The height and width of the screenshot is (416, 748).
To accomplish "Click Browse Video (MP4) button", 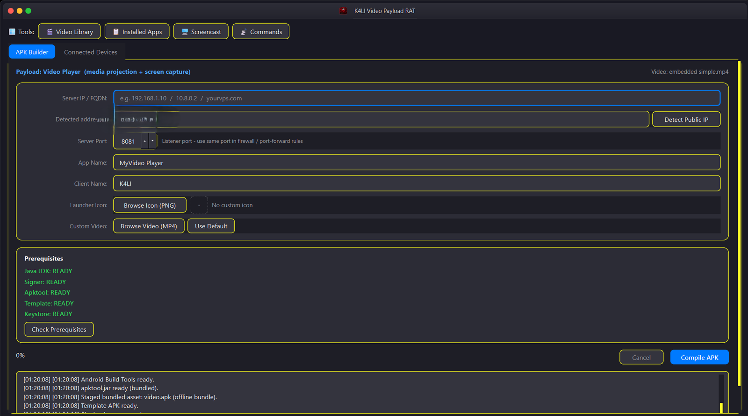I will pos(149,226).
